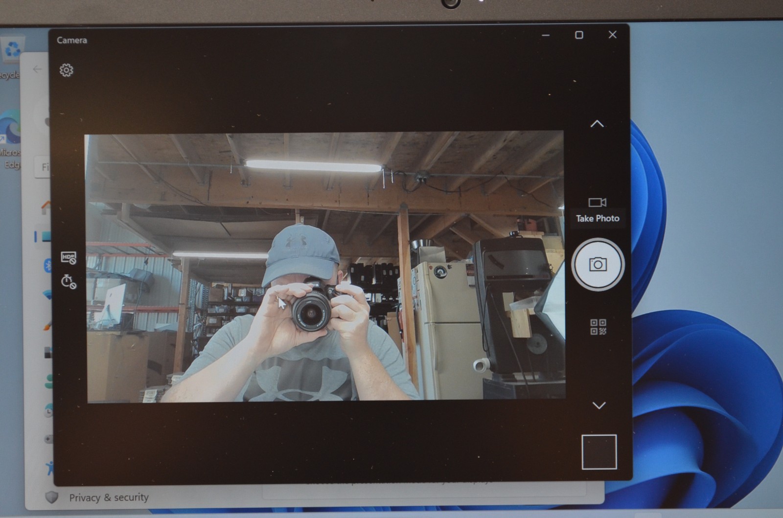Switch to barcode scanner mode
The width and height of the screenshot is (783, 518).
tap(598, 327)
